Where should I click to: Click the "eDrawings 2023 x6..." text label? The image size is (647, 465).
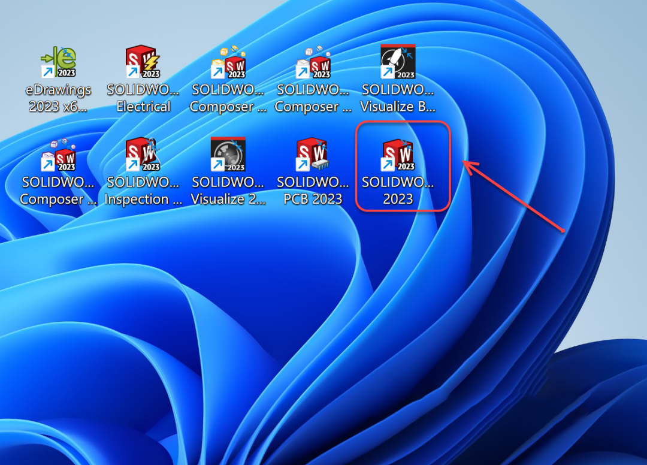pyautogui.click(x=58, y=98)
